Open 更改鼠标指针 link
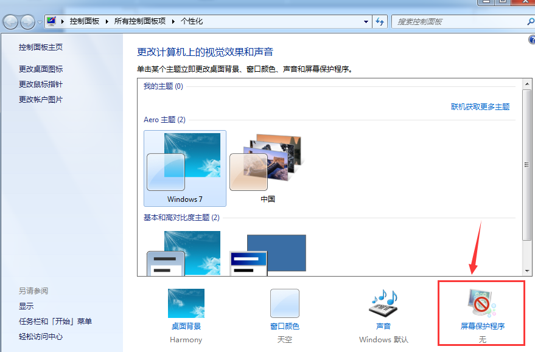This screenshot has width=535, height=352. click(x=41, y=84)
